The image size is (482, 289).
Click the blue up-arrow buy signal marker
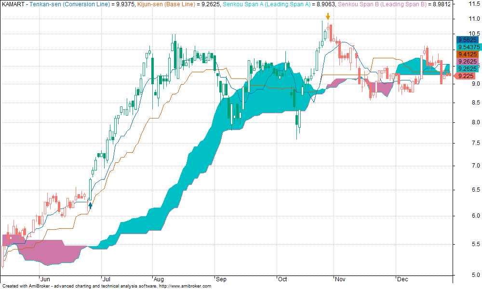[90, 205]
